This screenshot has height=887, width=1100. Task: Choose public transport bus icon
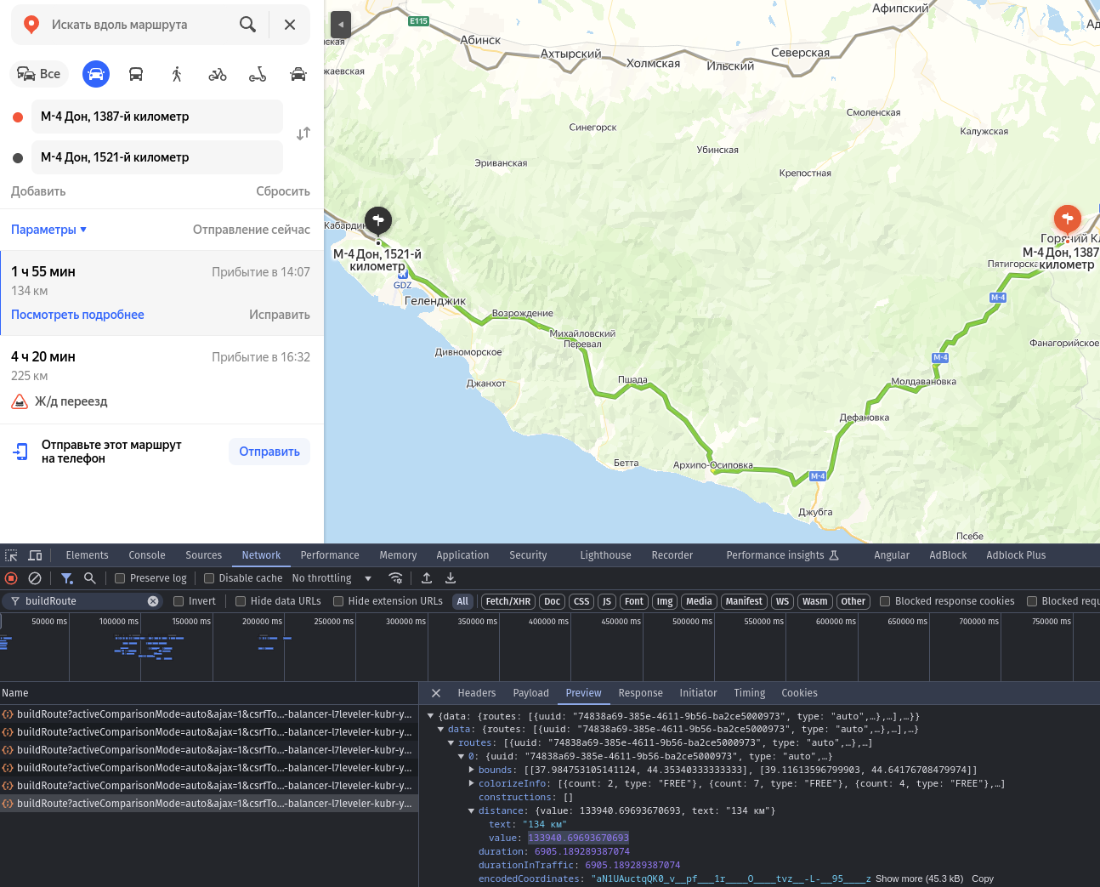point(136,74)
